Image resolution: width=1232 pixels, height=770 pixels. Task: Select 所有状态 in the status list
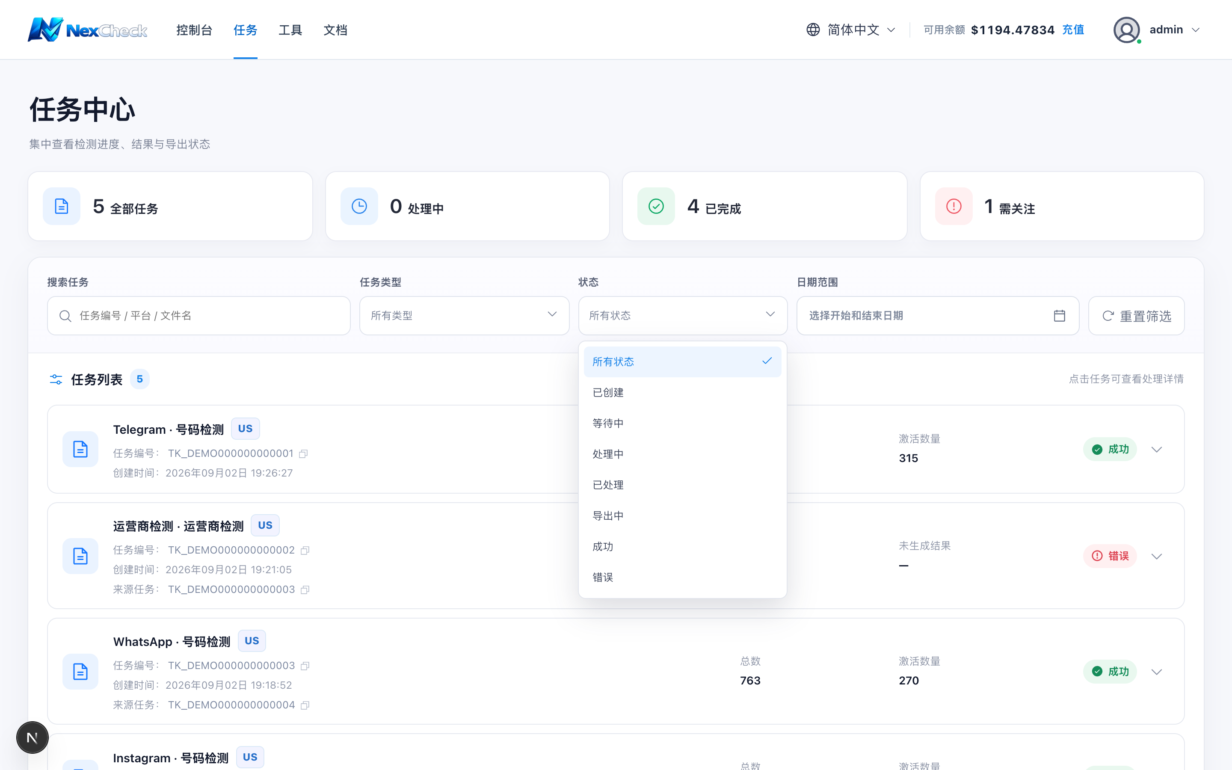coord(683,361)
